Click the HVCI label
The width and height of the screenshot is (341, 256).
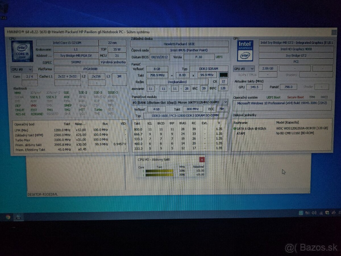pos(324,97)
